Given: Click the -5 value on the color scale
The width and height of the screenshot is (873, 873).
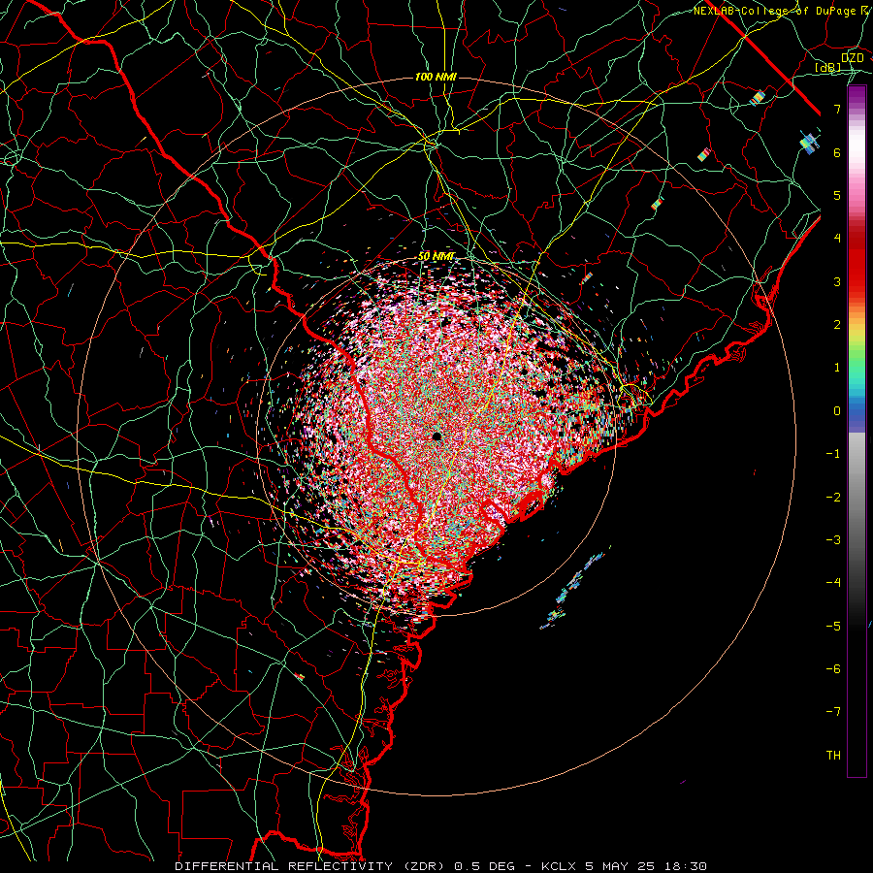Looking at the screenshot, I should click(x=833, y=627).
